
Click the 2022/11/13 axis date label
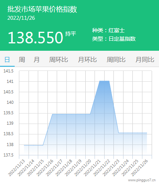point(17,168)
